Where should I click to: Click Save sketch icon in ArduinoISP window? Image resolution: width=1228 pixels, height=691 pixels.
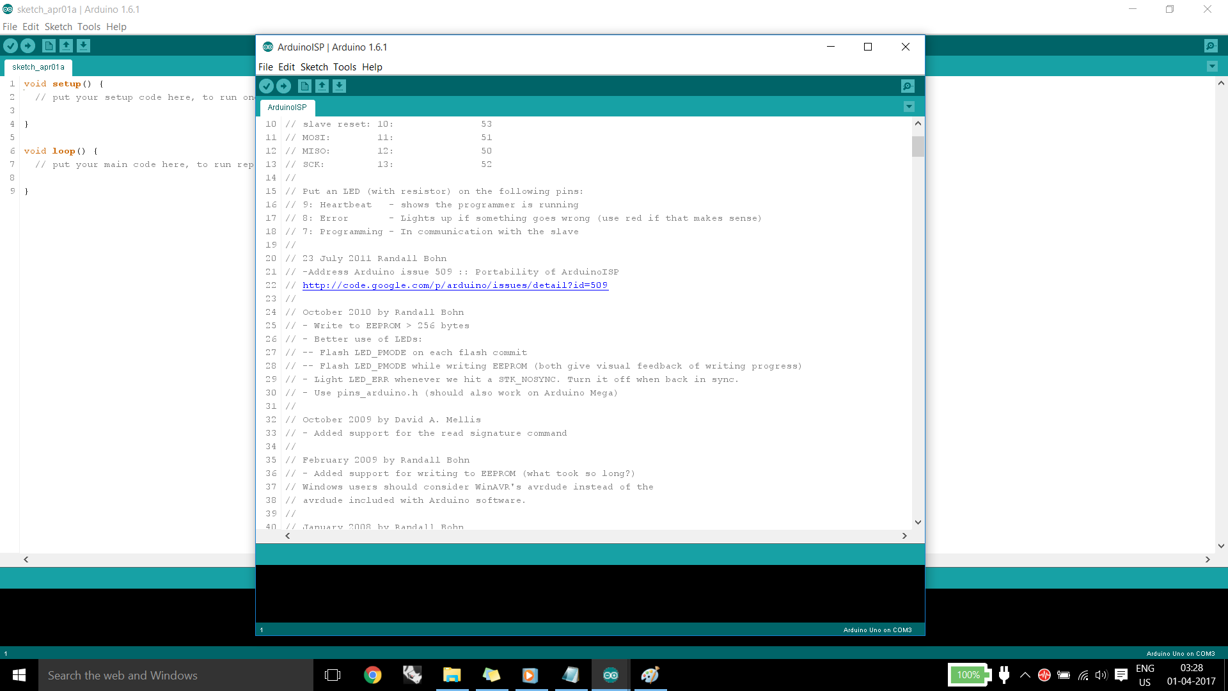point(340,86)
